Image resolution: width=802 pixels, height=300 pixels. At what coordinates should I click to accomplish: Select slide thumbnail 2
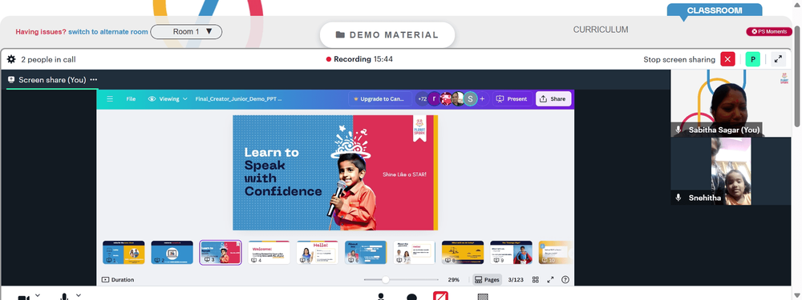point(172,253)
